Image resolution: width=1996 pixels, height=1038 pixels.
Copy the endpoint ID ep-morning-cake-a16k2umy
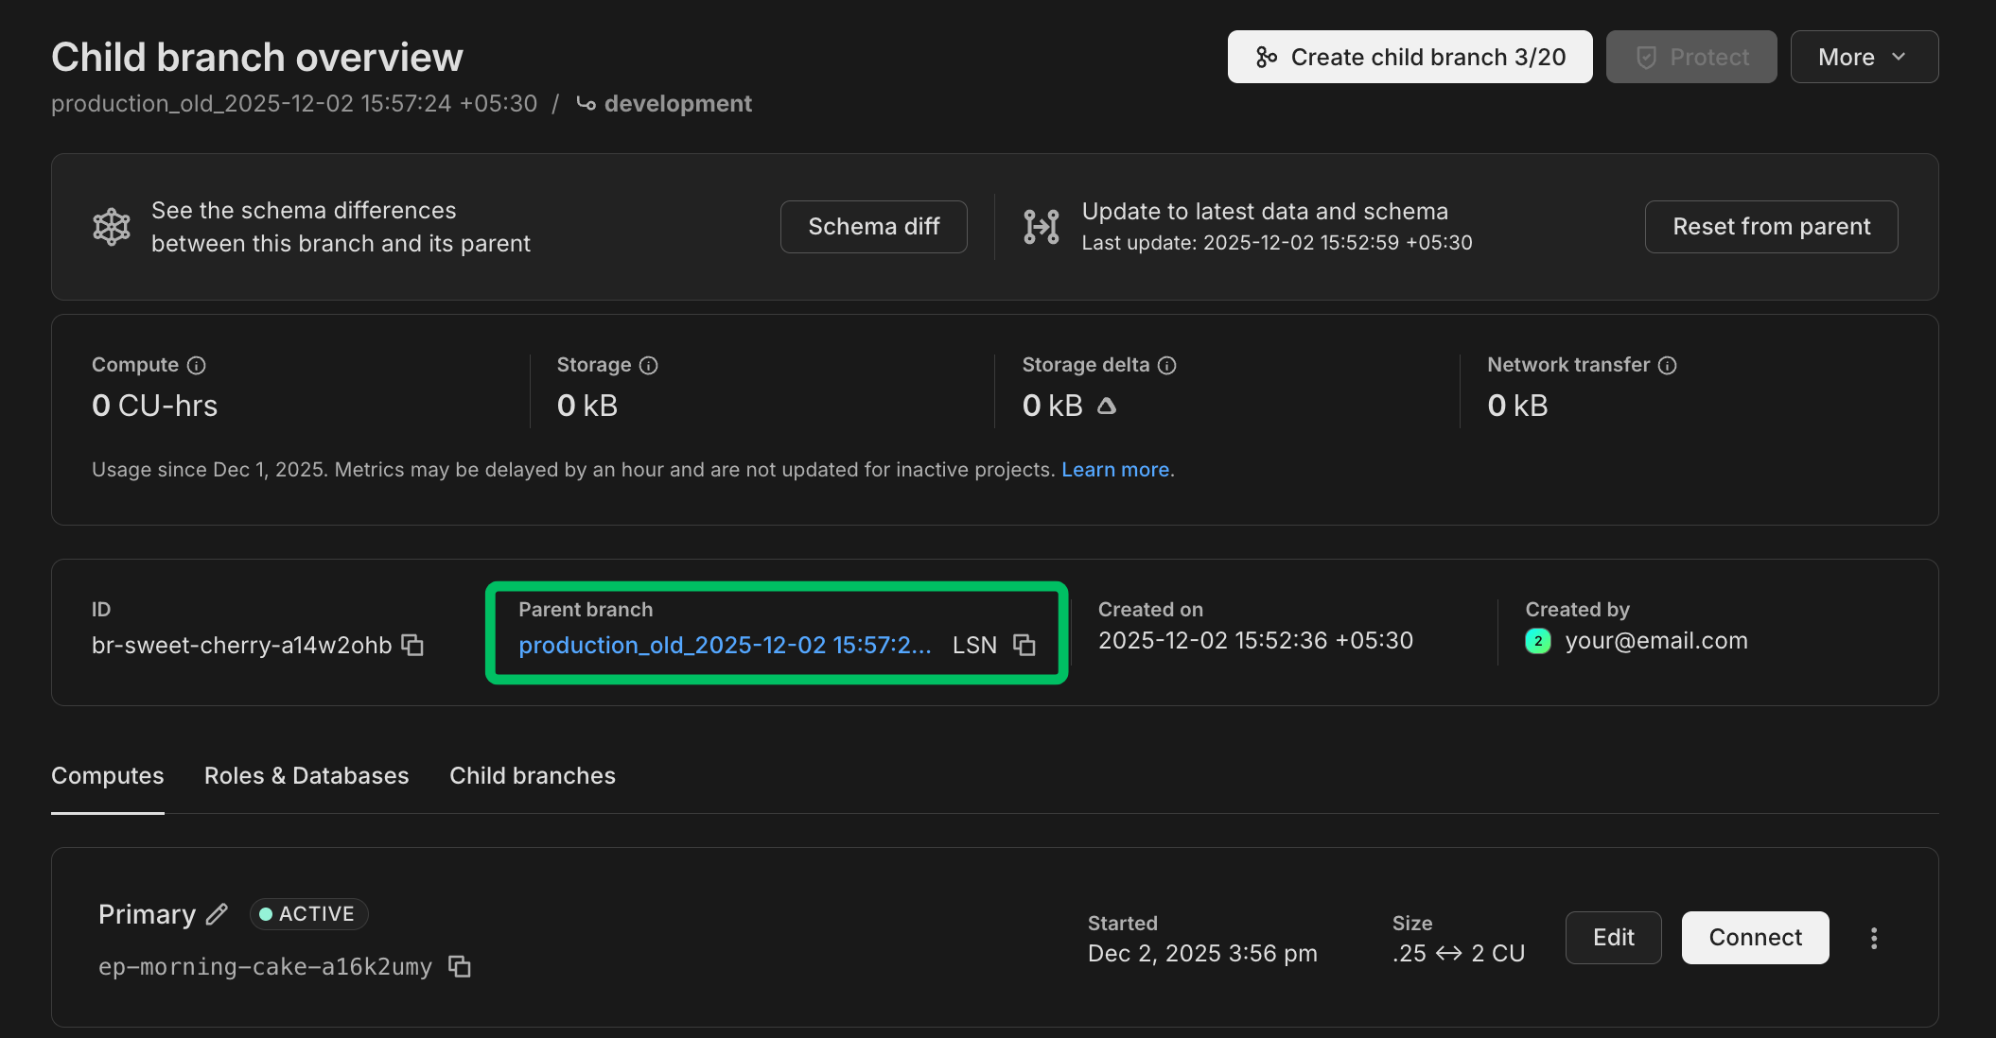point(460,967)
